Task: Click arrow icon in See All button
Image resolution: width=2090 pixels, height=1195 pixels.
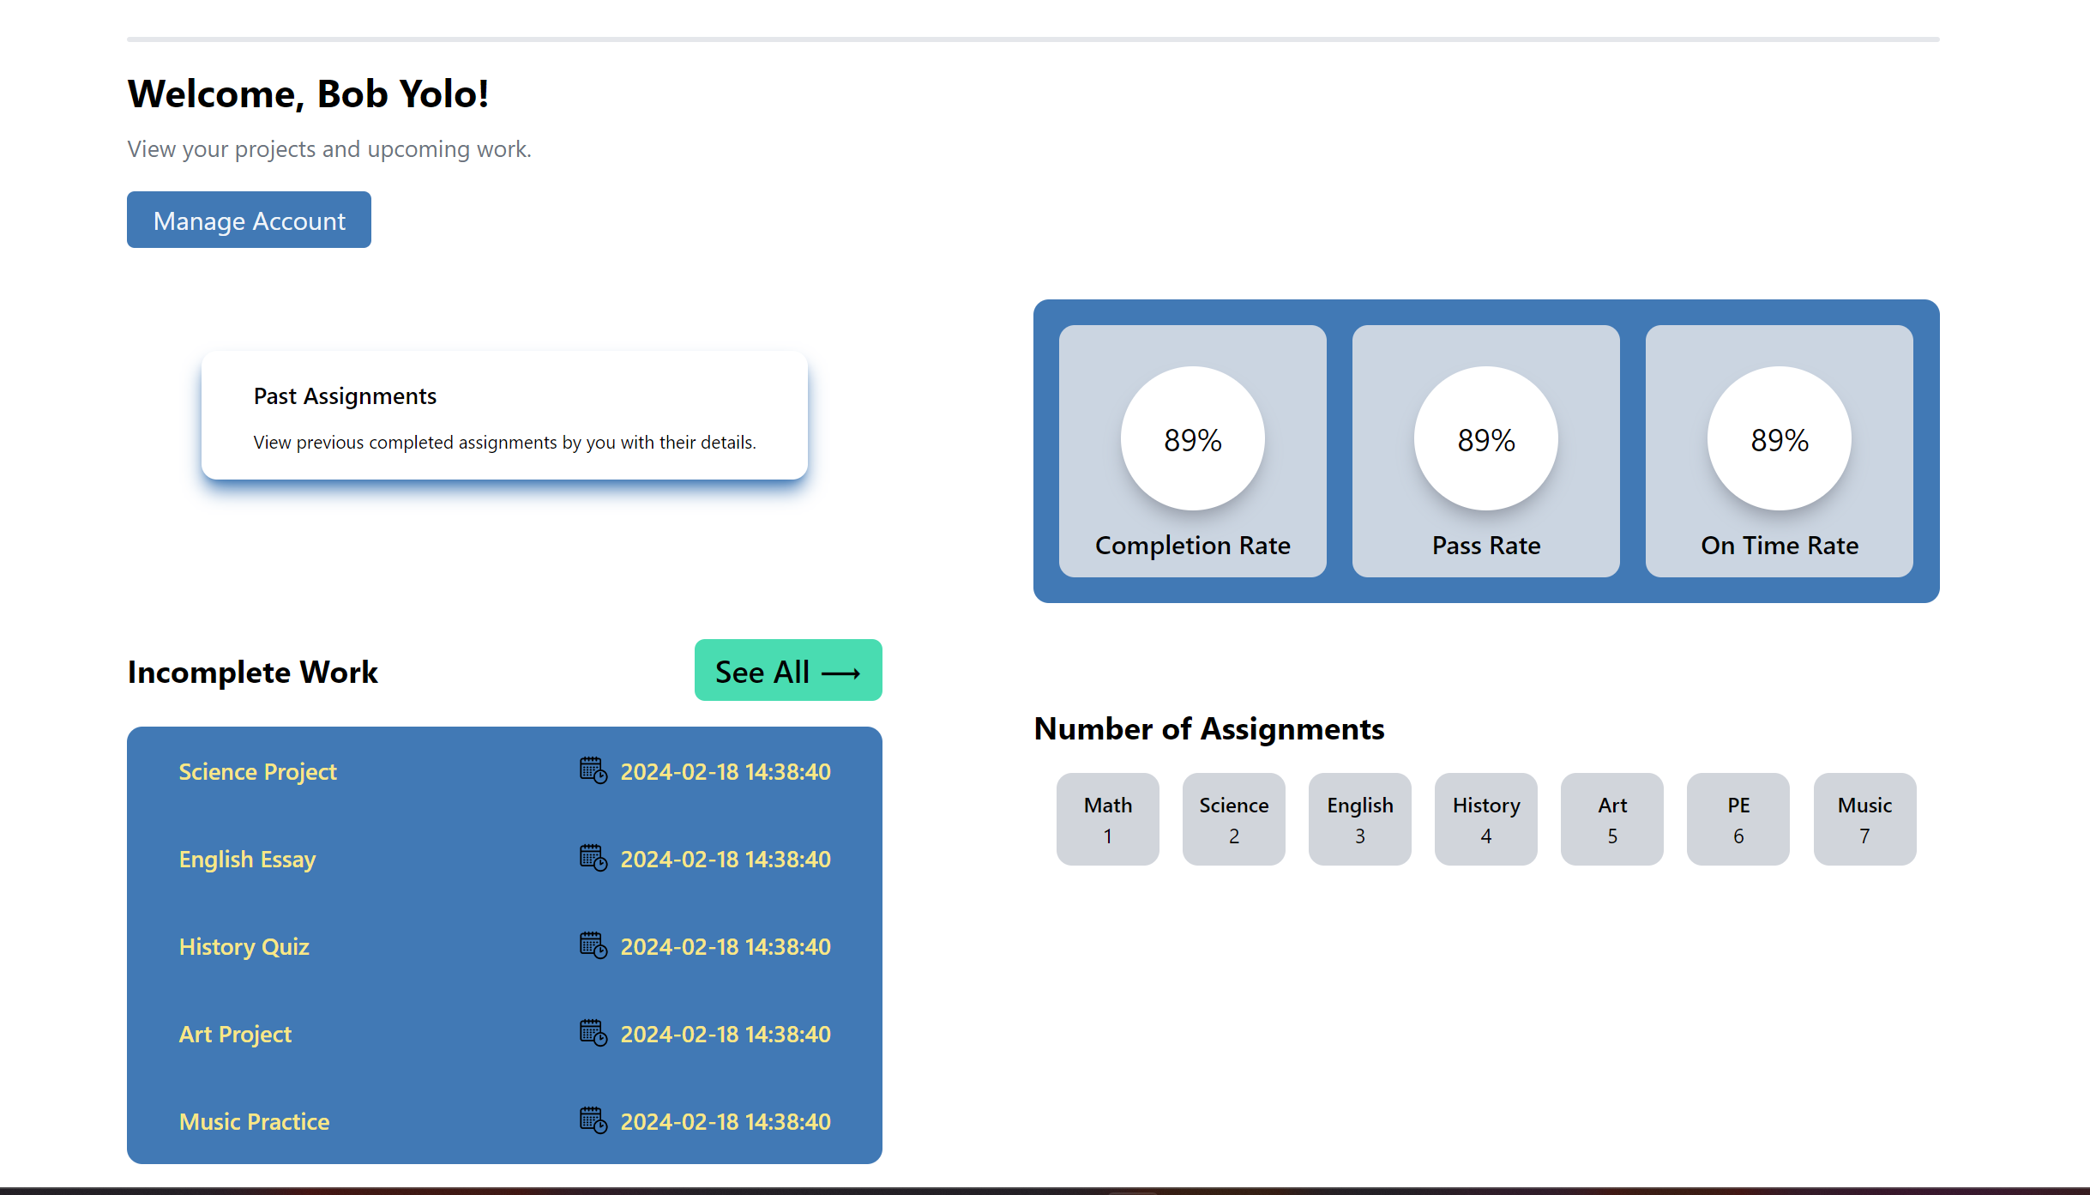Action: pos(840,673)
